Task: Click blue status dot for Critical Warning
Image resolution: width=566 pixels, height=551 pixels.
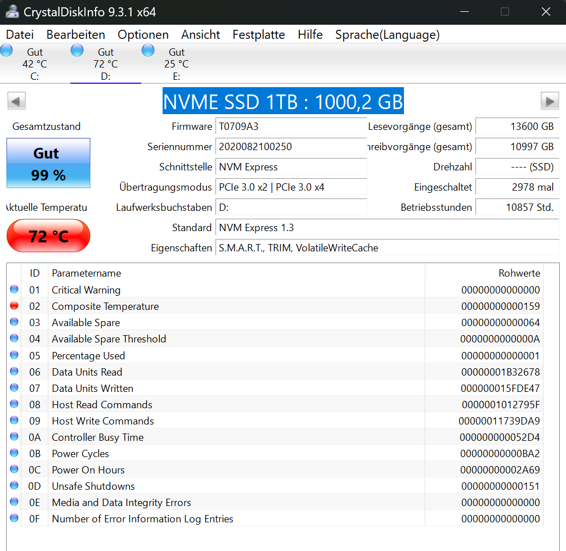Action: (x=14, y=289)
